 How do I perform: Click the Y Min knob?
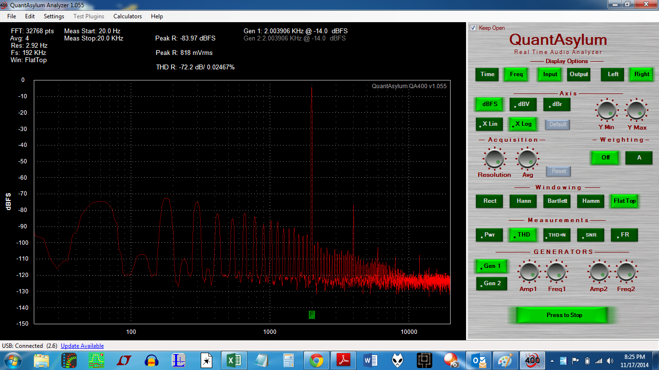tap(607, 110)
